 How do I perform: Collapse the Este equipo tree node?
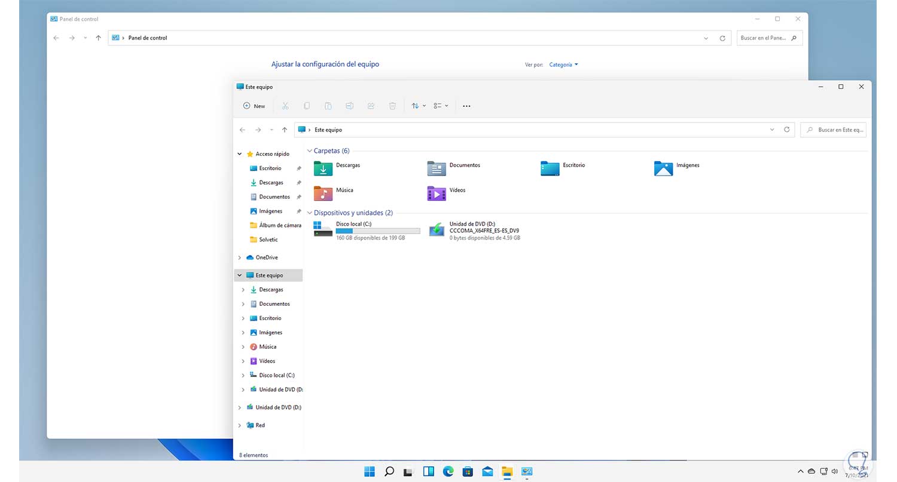(240, 275)
